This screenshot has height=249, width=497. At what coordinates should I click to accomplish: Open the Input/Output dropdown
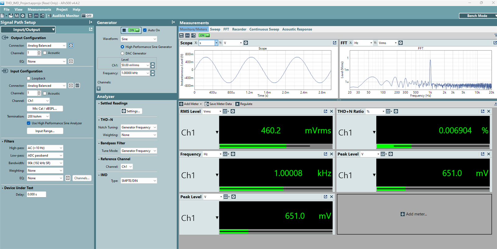point(28,29)
